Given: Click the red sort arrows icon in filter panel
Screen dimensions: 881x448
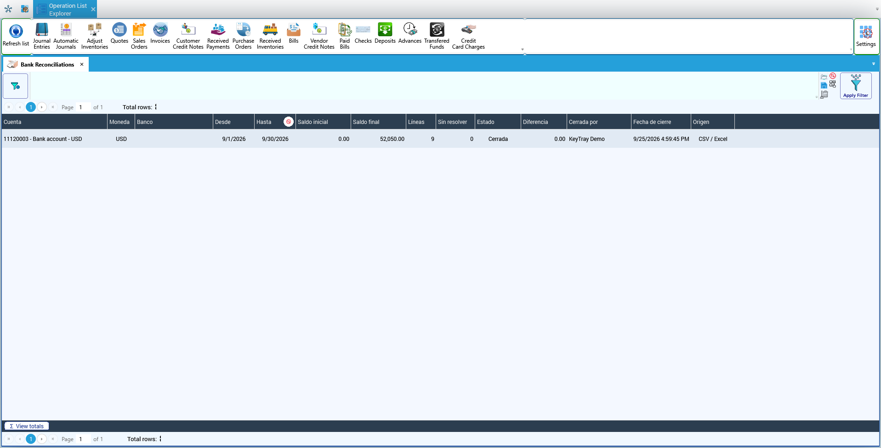Looking at the screenshot, I should (833, 76).
